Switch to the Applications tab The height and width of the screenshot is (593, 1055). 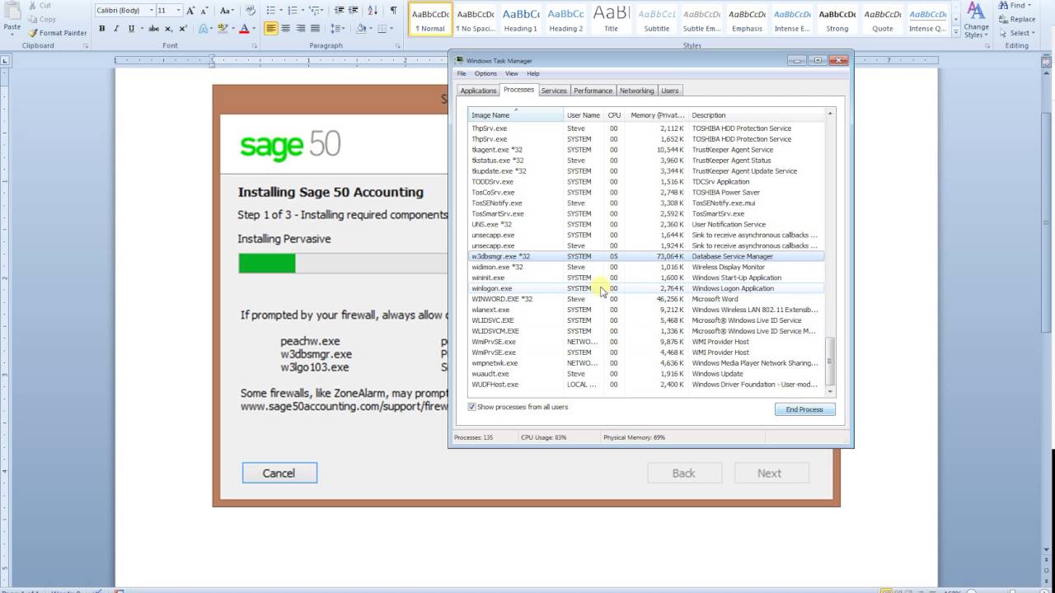[478, 91]
